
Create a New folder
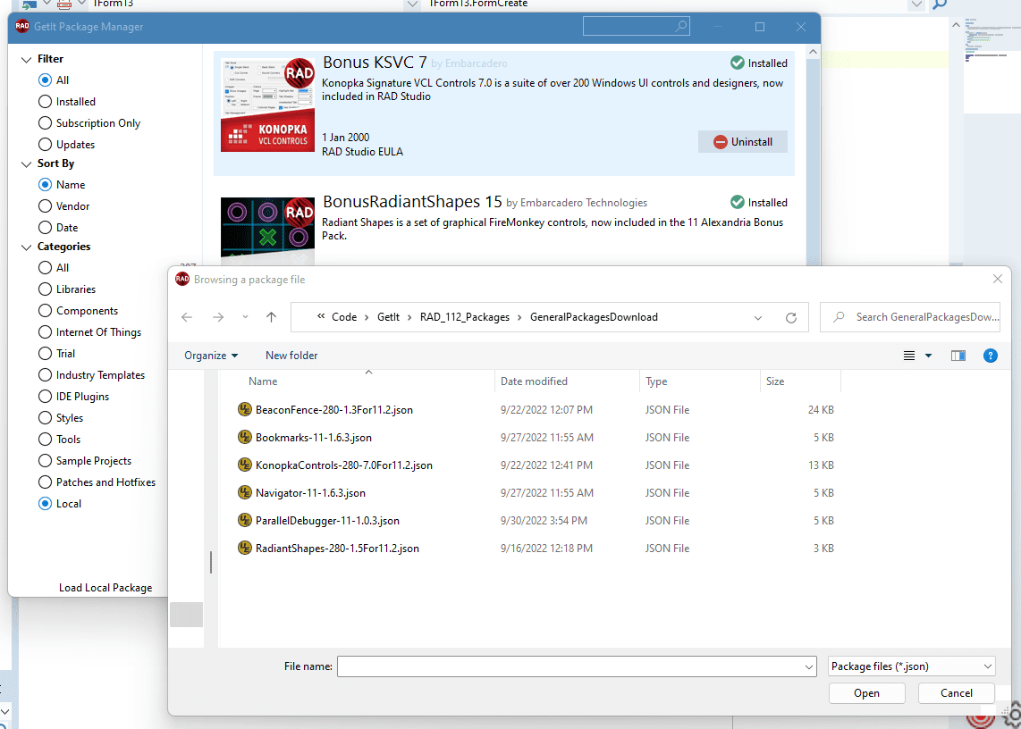coord(291,356)
